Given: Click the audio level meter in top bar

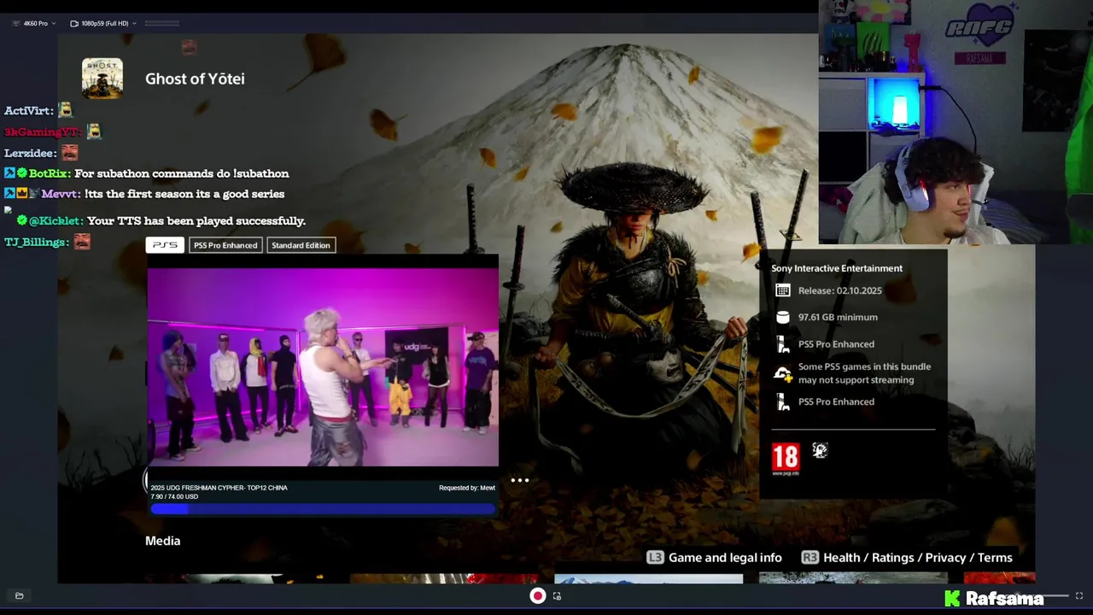Looking at the screenshot, I should point(162,23).
